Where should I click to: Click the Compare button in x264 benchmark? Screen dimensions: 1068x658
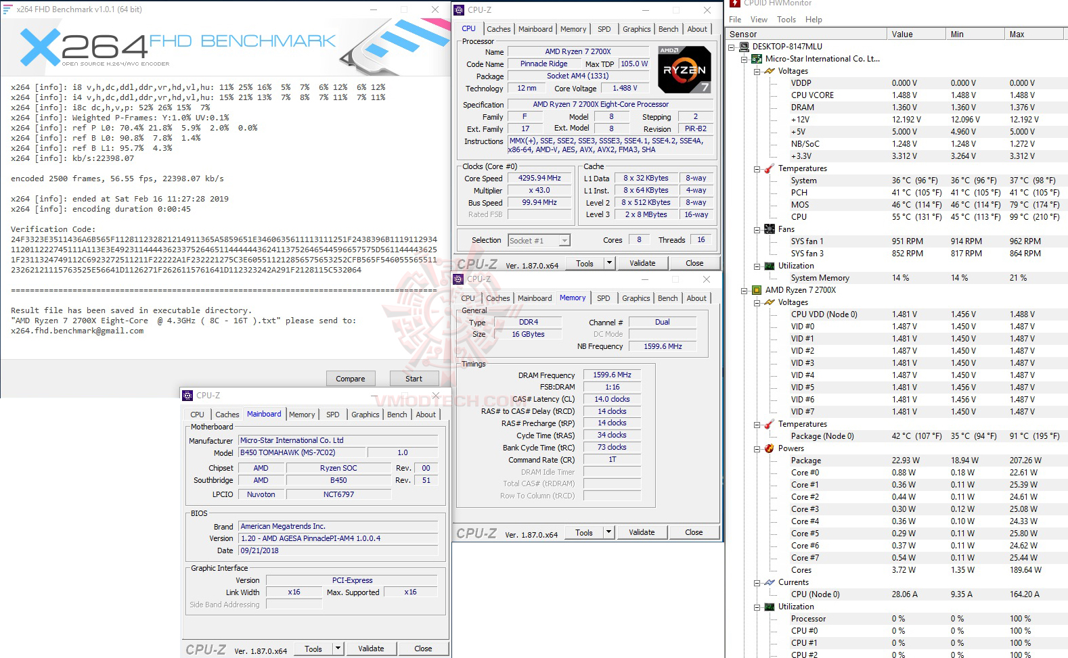click(351, 379)
